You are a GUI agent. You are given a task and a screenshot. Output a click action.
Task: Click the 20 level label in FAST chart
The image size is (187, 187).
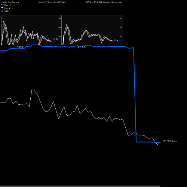click(59, 36)
